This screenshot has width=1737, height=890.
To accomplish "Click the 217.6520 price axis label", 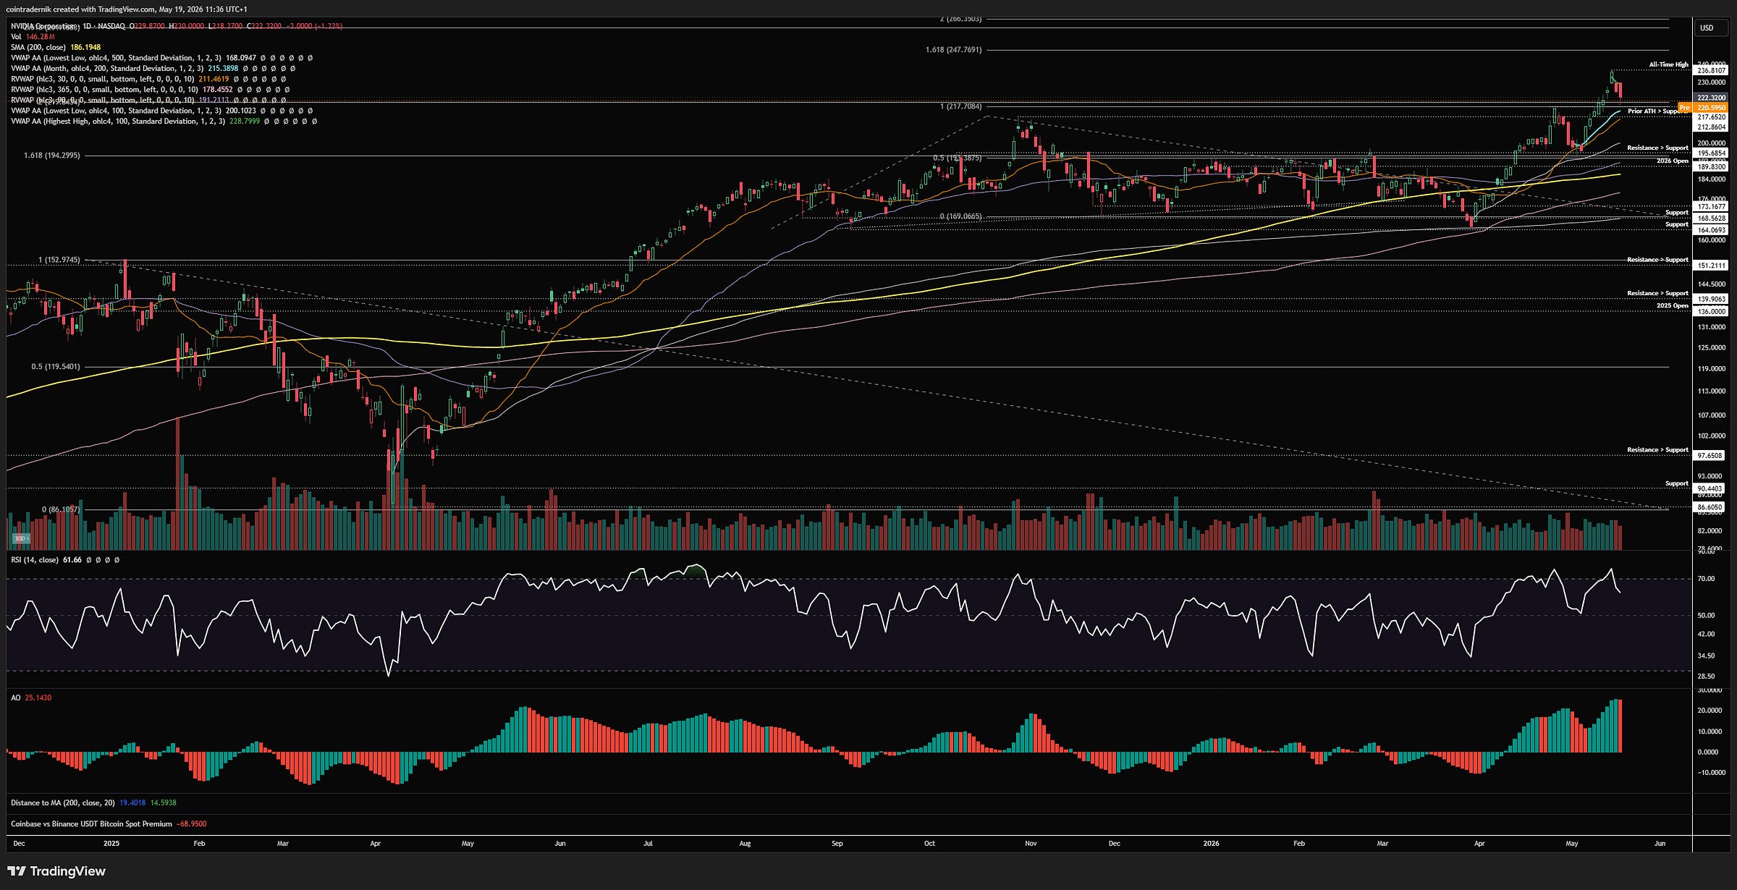I will pyautogui.click(x=1712, y=117).
